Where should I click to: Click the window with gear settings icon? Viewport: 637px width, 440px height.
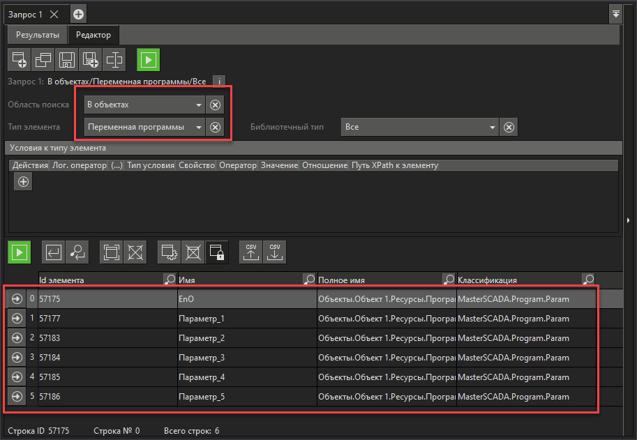(170, 252)
